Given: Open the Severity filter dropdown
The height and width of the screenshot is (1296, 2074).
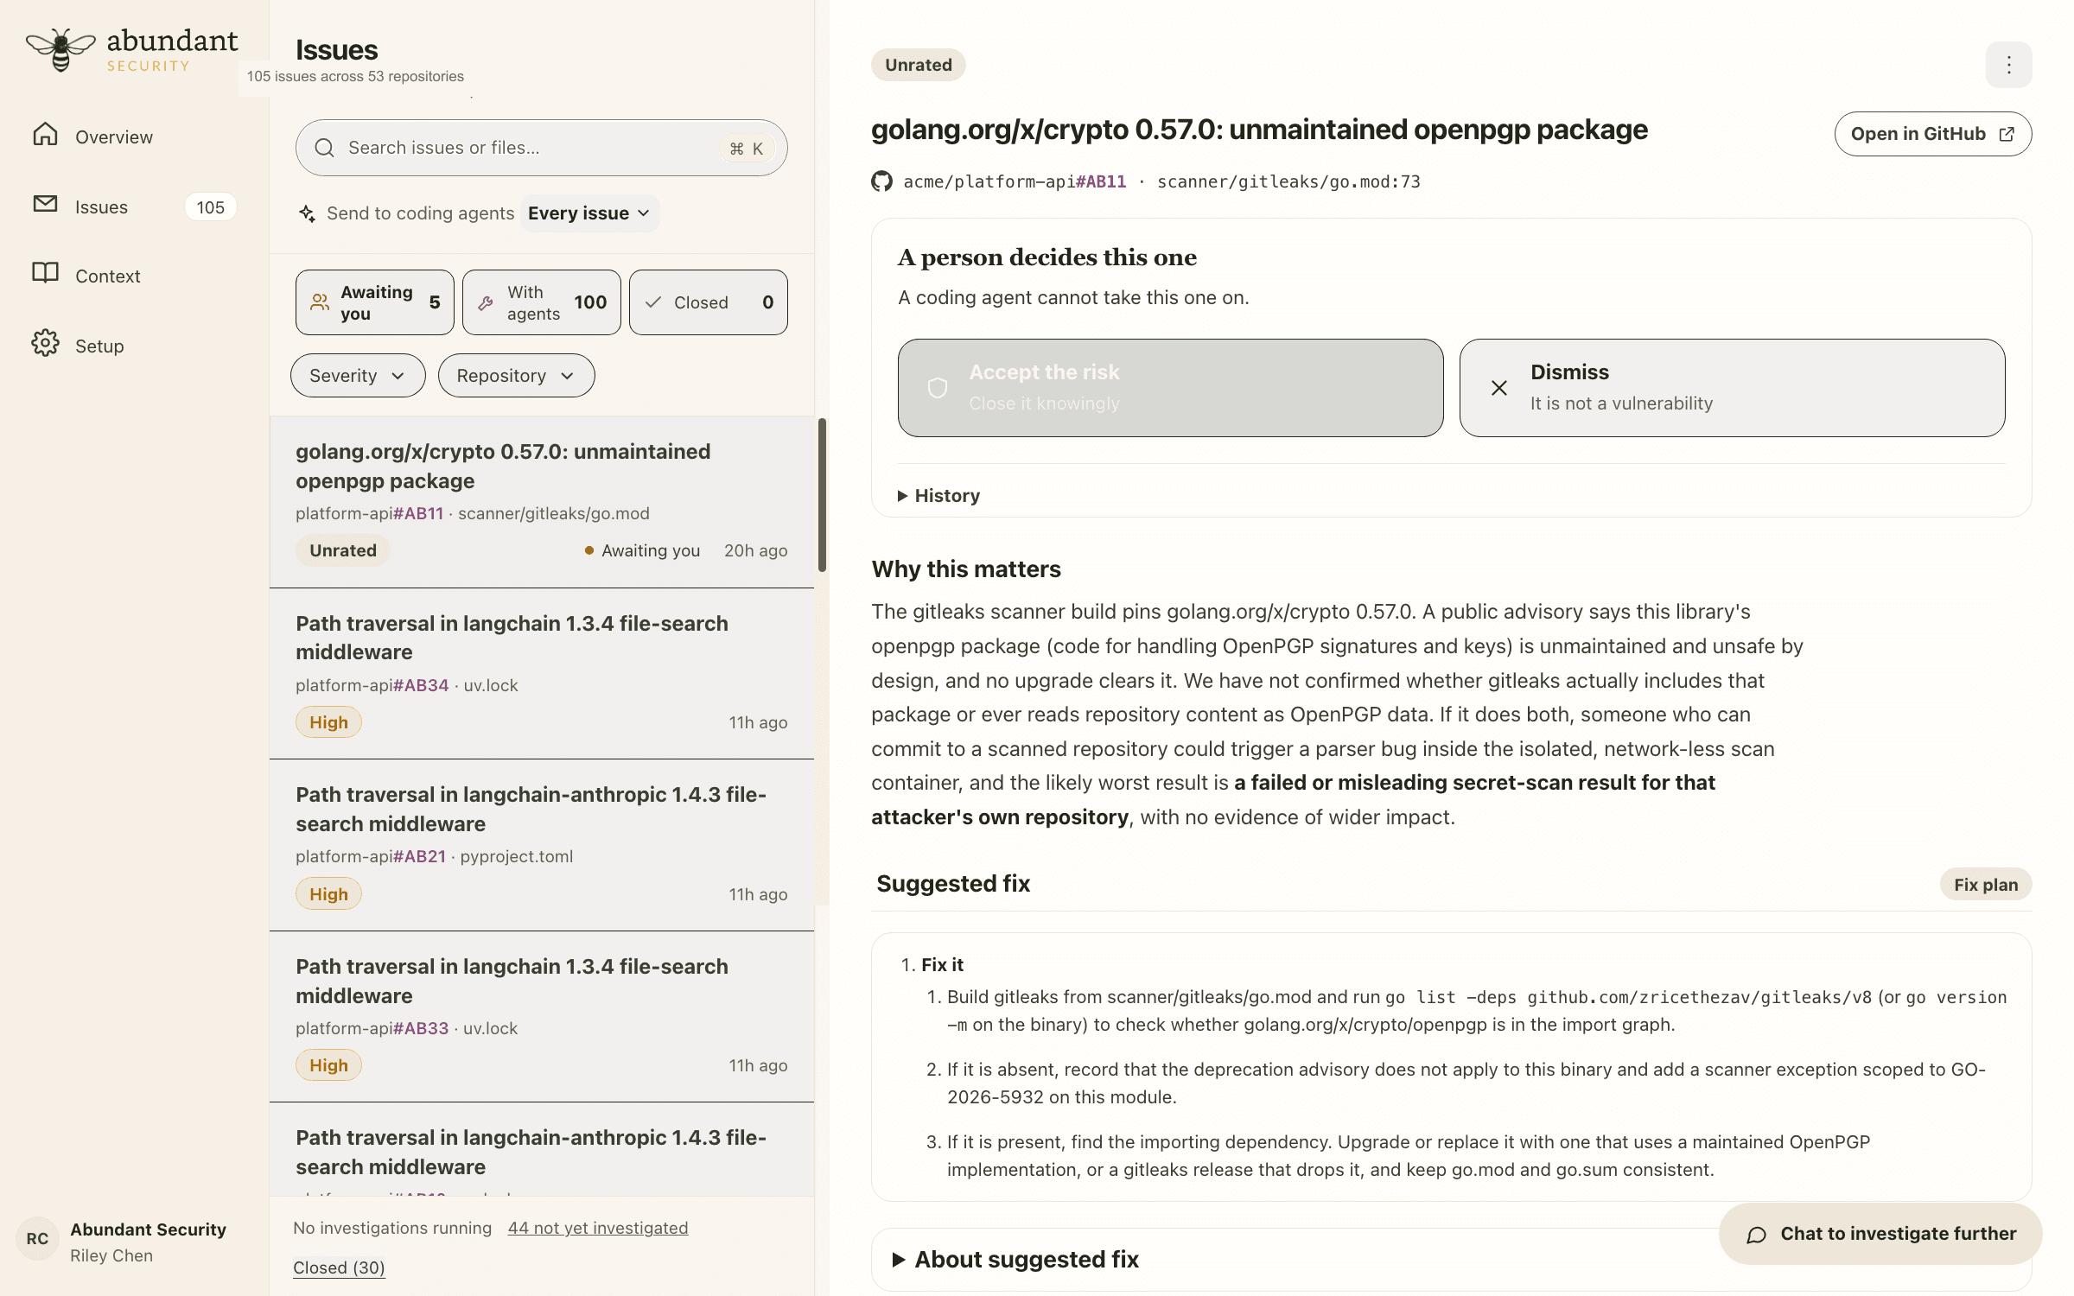Looking at the screenshot, I should (x=358, y=376).
